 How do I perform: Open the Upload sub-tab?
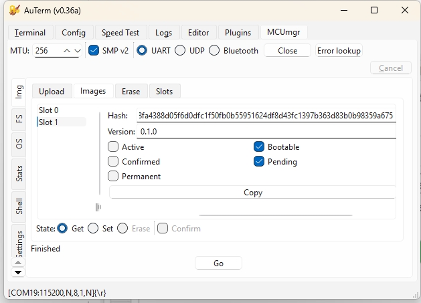coord(52,91)
